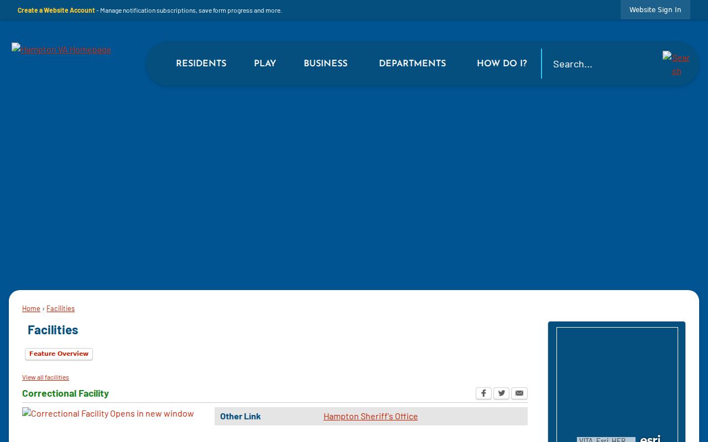Click the Correctional Facility heading
This screenshot has height=442, width=708.
click(x=65, y=393)
